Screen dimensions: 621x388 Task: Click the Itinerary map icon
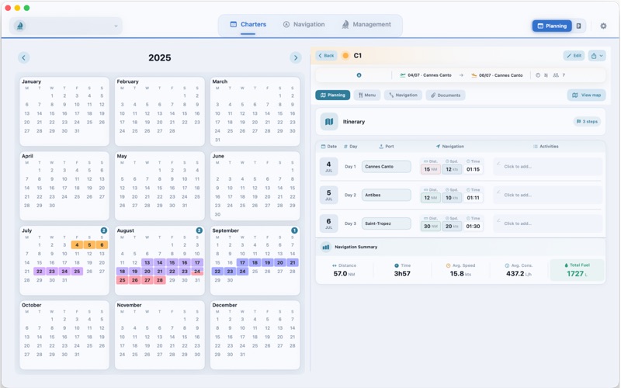(x=329, y=122)
